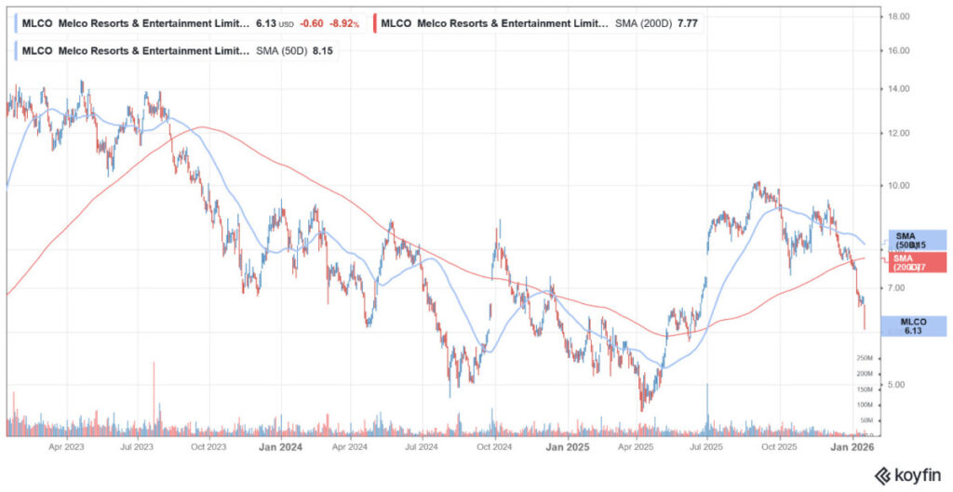Select the MLCO Melco Resorts price legend entry
Screen dimensions: 953x492
coord(135,21)
